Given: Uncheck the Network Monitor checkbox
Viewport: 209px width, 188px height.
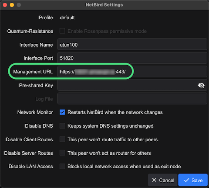Looking at the screenshot, I should point(62,112).
